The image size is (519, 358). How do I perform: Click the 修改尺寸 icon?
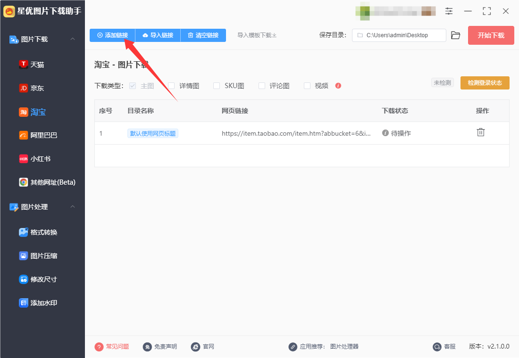coord(24,279)
